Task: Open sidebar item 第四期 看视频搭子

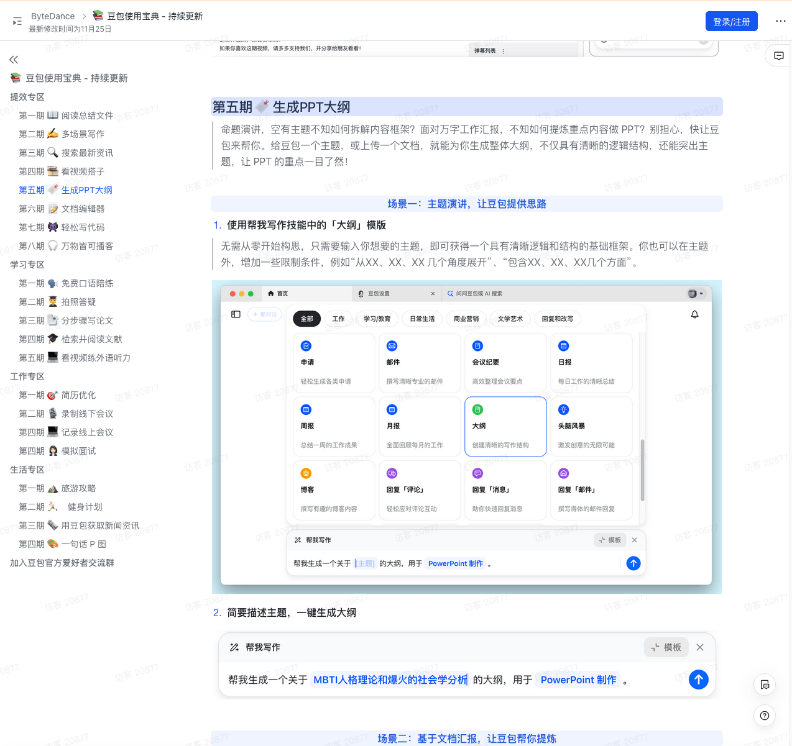Action: (x=62, y=171)
